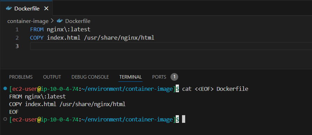Click cat <<EOF> Dockerfile command text
This screenshot has height=135, width=312.
(x=215, y=89)
